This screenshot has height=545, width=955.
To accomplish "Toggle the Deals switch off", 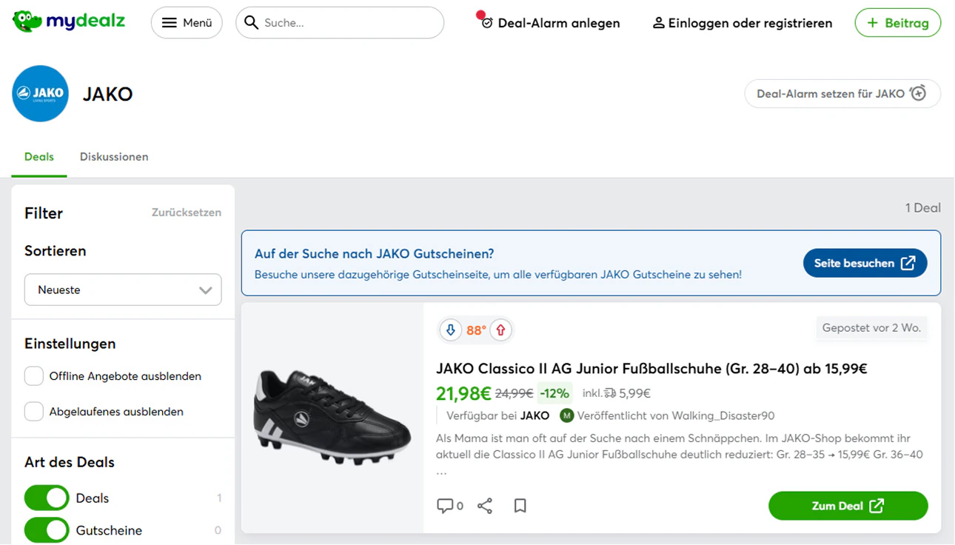I will [47, 498].
